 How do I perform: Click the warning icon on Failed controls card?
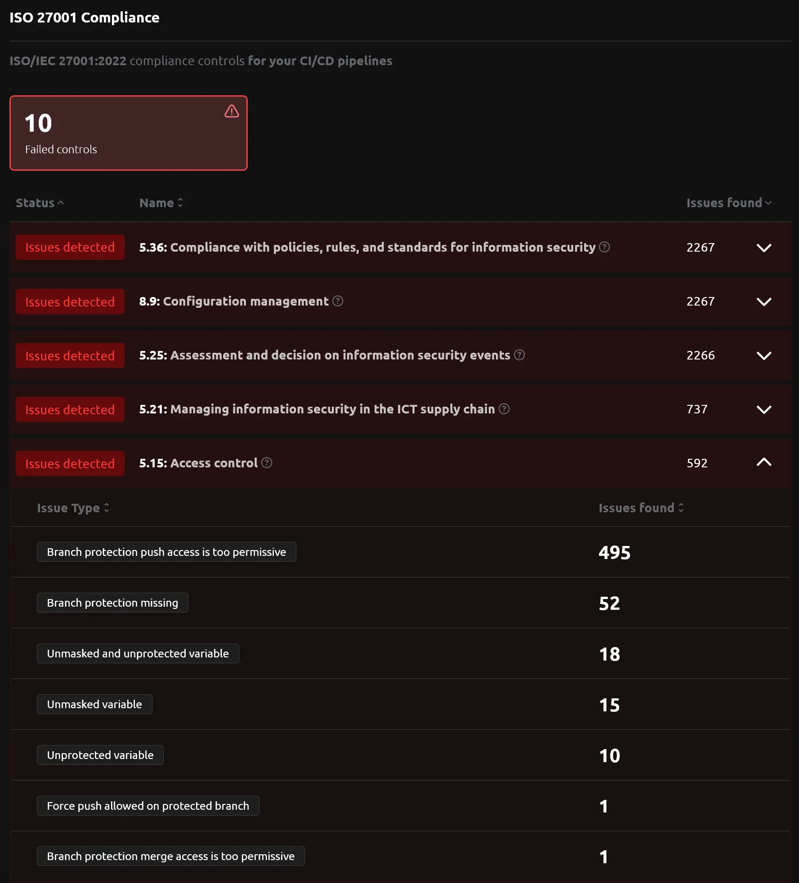tap(231, 111)
